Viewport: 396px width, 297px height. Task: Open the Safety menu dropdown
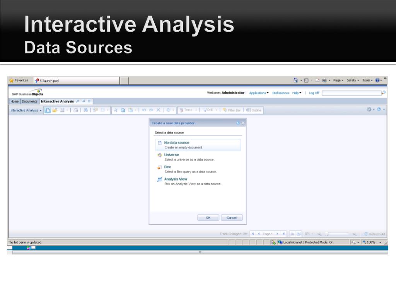tap(353, 80)
